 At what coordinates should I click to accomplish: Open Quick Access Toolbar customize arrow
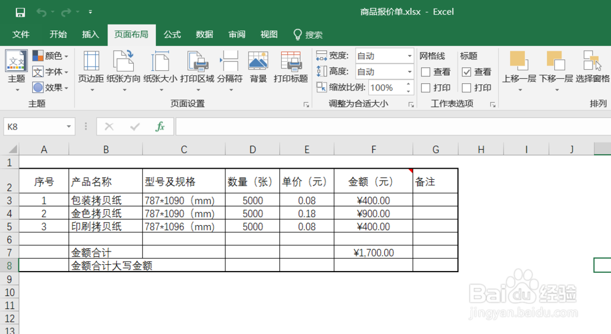click(90, 12)
